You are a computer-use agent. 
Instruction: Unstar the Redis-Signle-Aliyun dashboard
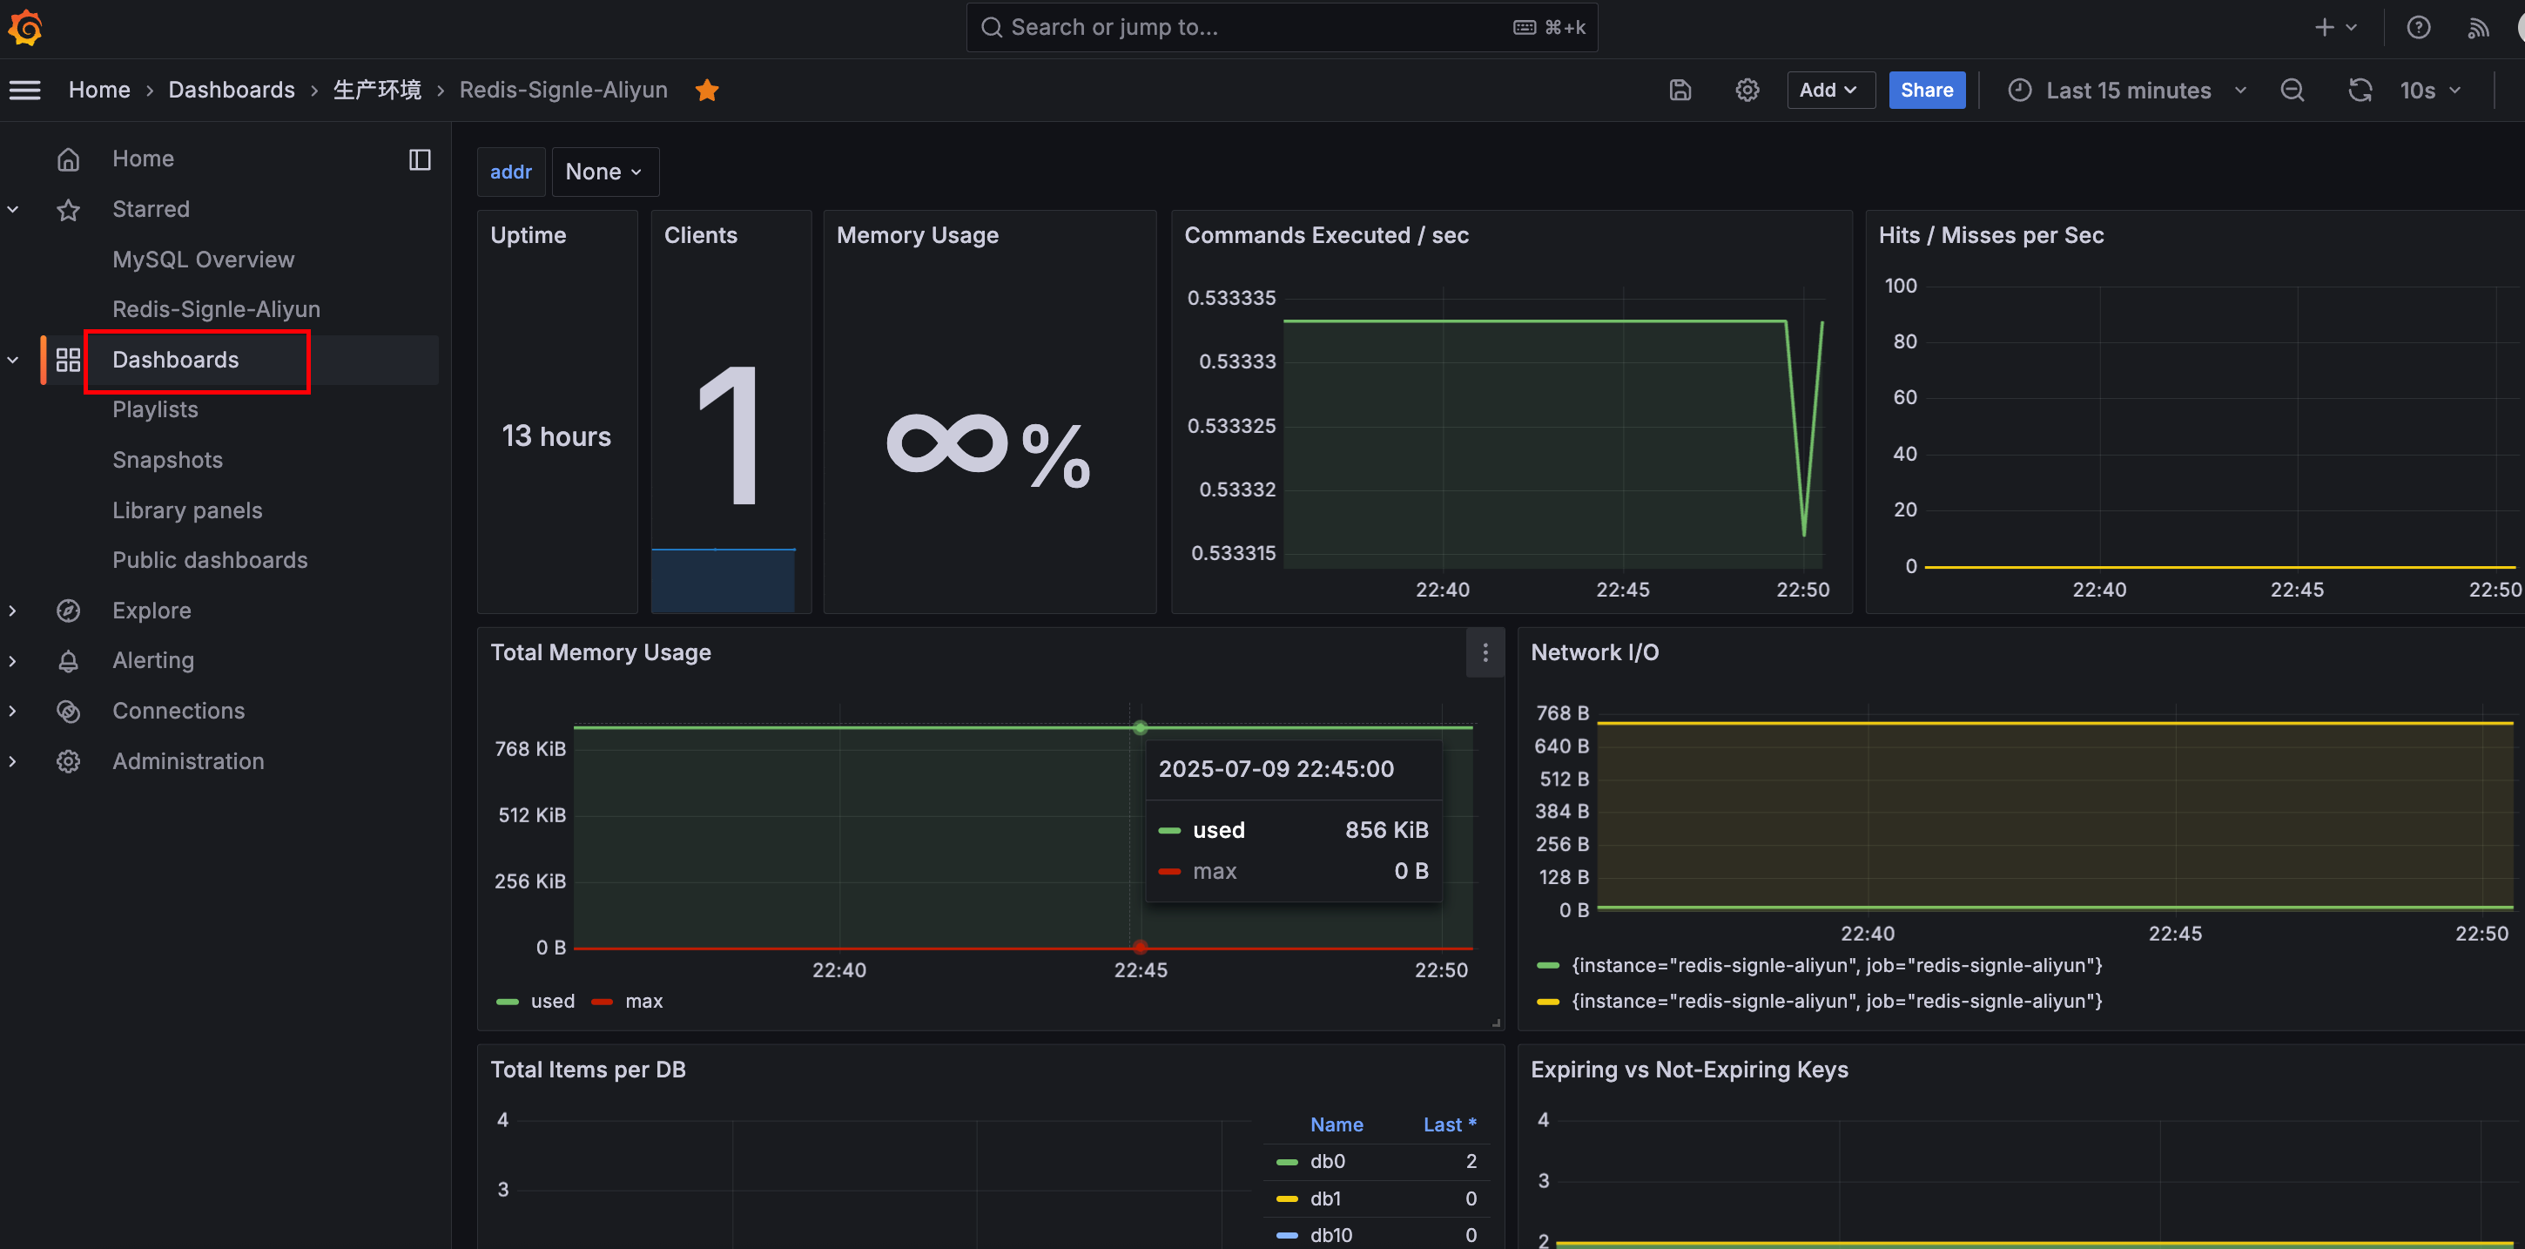pyautogui.click(x=707, y=91)
